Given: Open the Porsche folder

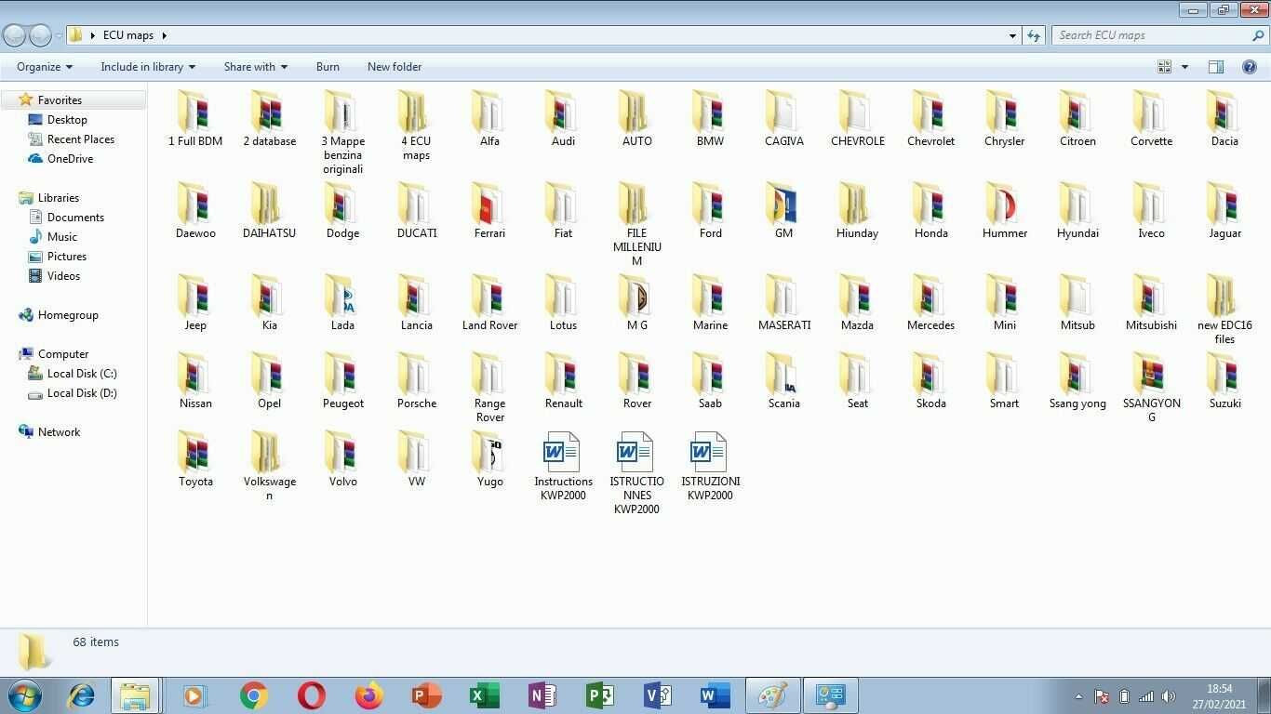Looking at the screenshot, I should click(x=416, y=380).
